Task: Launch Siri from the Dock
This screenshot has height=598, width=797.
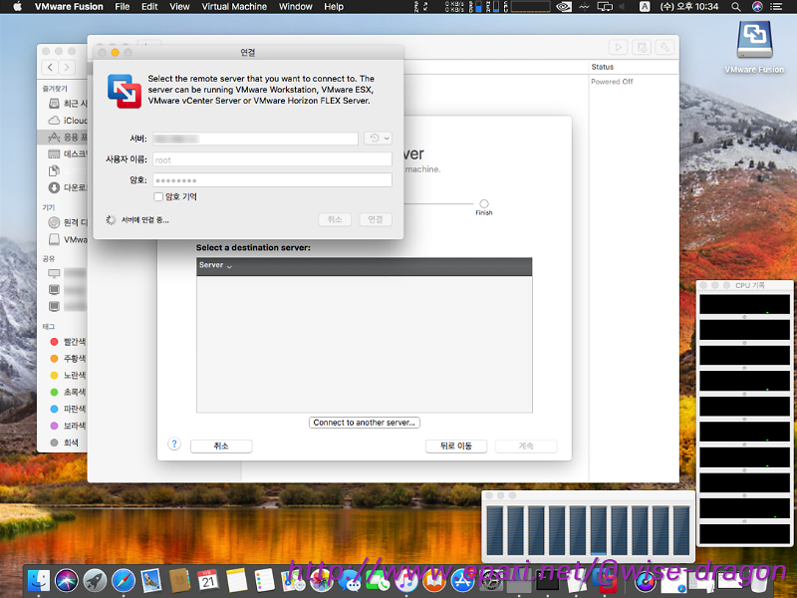Action: 67,581
